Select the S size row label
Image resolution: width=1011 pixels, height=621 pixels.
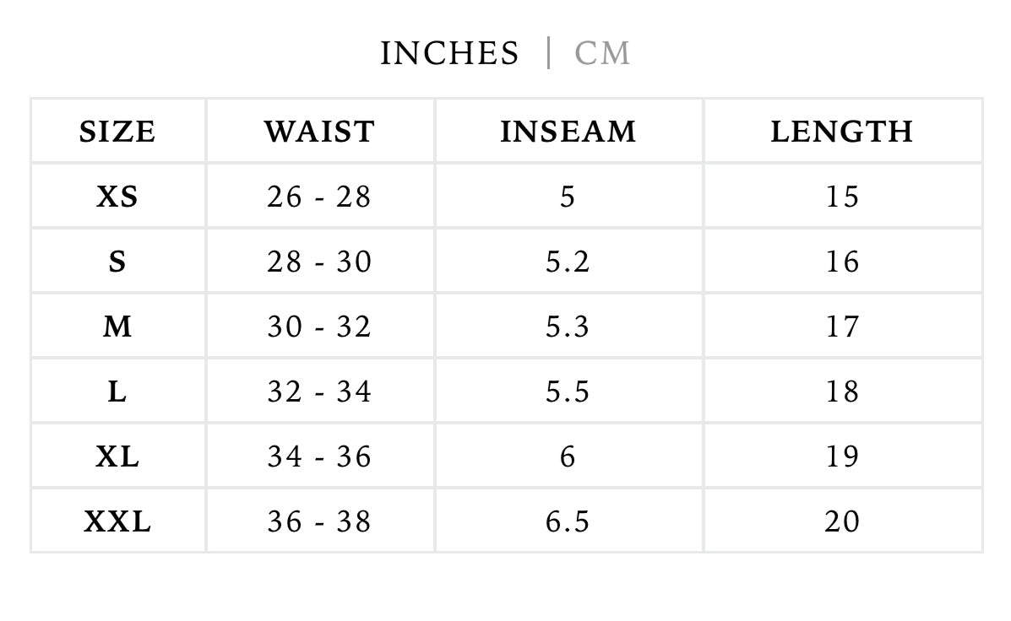[x=117, y=262]
